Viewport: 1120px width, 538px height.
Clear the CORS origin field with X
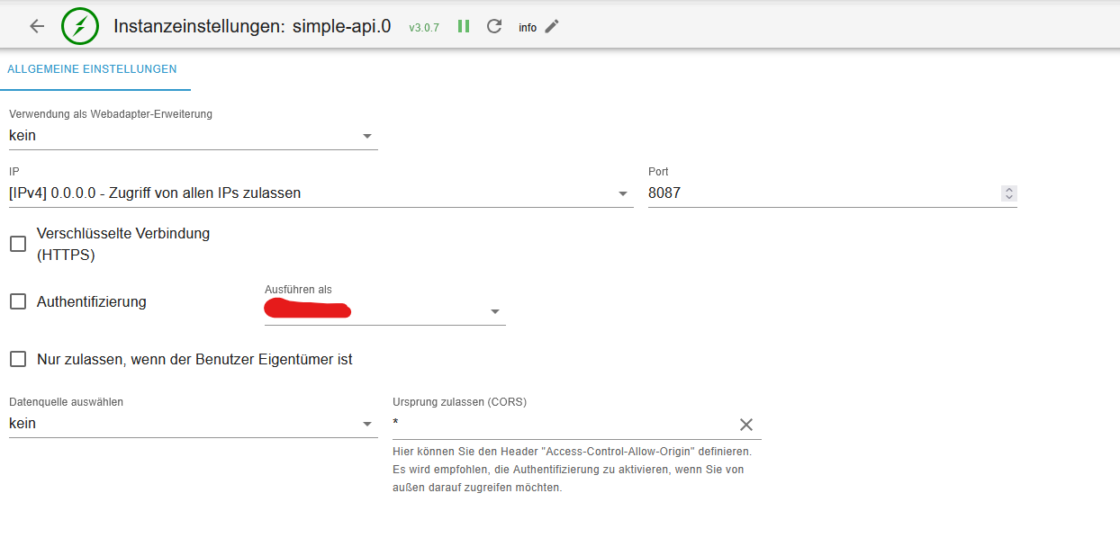(746, 425)
